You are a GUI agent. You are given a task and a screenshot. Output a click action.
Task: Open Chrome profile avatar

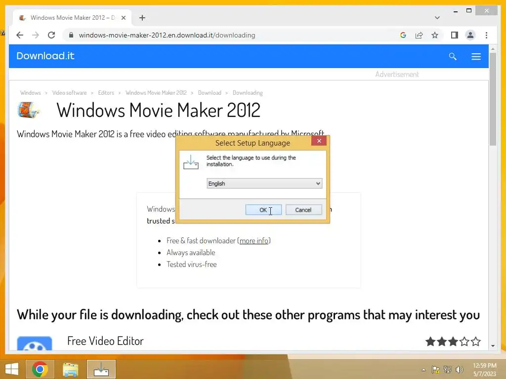[470, 35]
